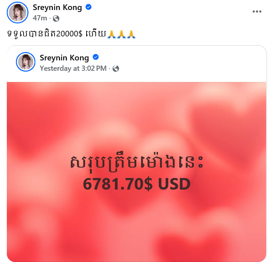273x262 pixels.
Task: Click the 20000$ text in the post caption
Action: (69, 34)
